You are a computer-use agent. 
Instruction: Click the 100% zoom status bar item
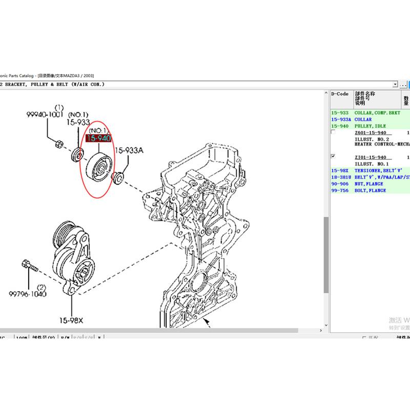click(22, 337)
